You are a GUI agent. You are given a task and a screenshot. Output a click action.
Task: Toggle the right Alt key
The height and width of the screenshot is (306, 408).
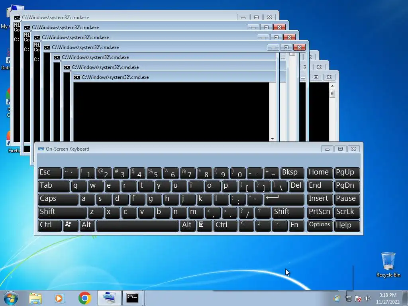(x=188, y=226)
